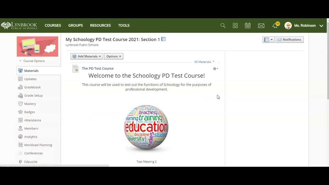
Task: Open the search magnifier icon
Action: 223,25
